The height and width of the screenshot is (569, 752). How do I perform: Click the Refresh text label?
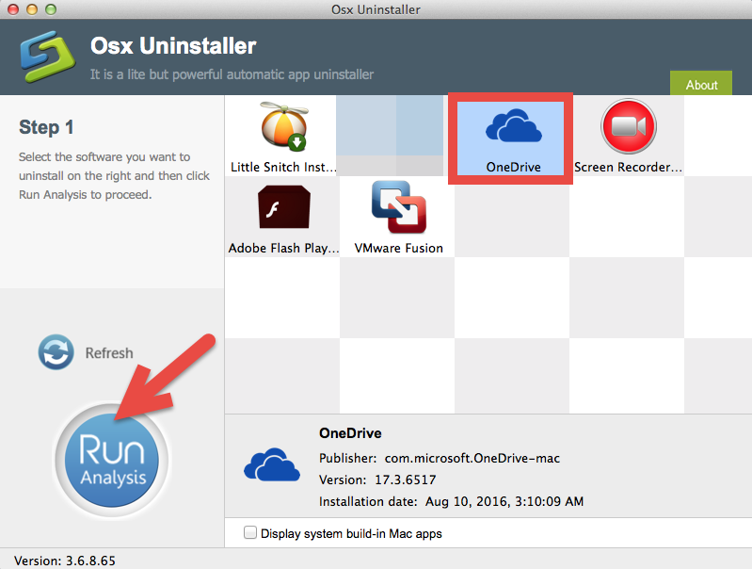109,353
